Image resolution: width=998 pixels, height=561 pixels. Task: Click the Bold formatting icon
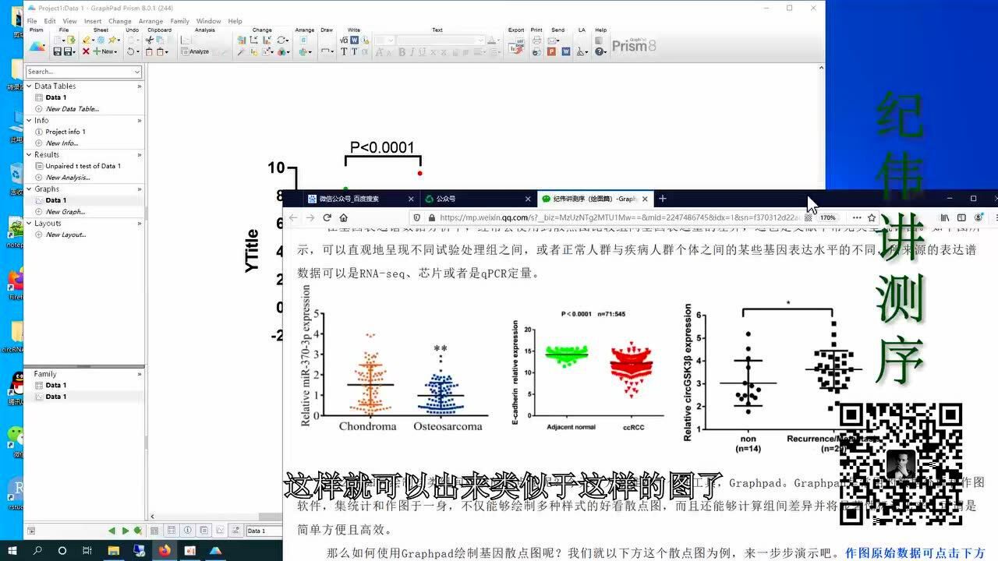click(402, 52)
